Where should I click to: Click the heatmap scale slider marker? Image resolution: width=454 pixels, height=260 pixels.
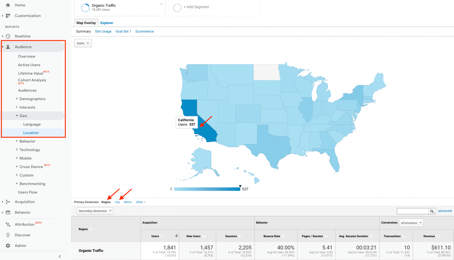click(x=240, y=186)
